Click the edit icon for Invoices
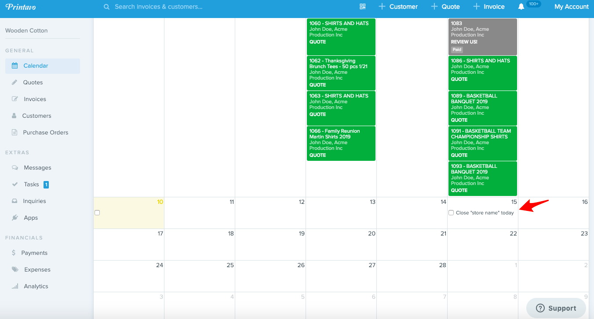594x319 pixels. tap(15, 99)
